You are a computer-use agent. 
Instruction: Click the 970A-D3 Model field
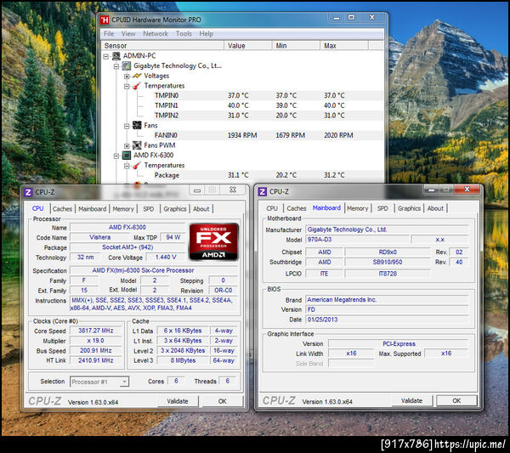357,240
